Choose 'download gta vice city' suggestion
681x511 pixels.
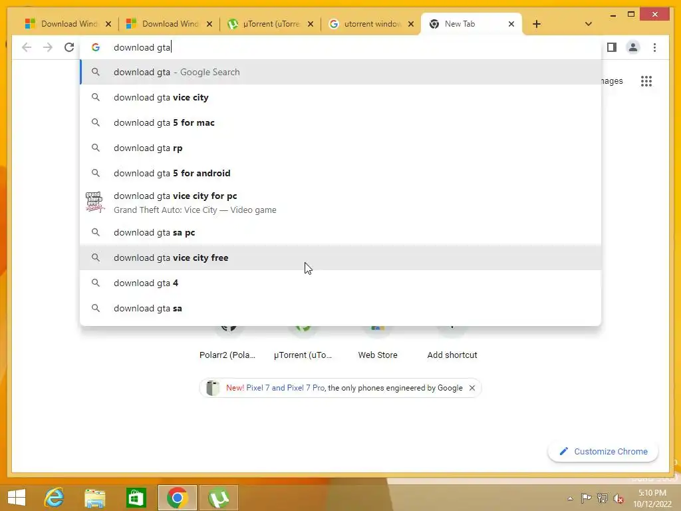(x=340, y=97)
